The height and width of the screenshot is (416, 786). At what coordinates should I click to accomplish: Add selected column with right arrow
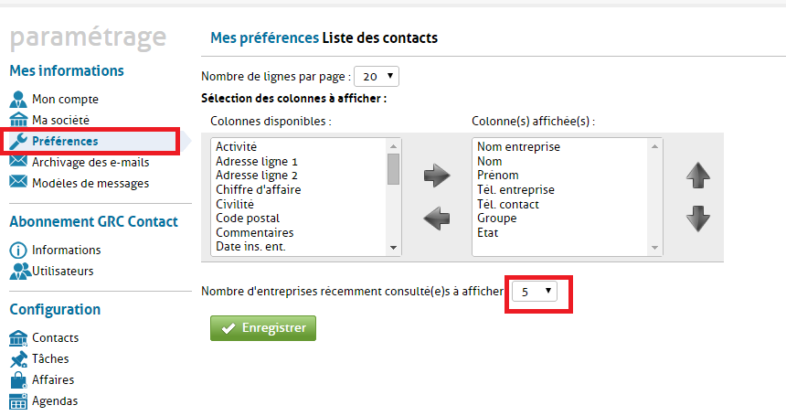coord(438,176)
